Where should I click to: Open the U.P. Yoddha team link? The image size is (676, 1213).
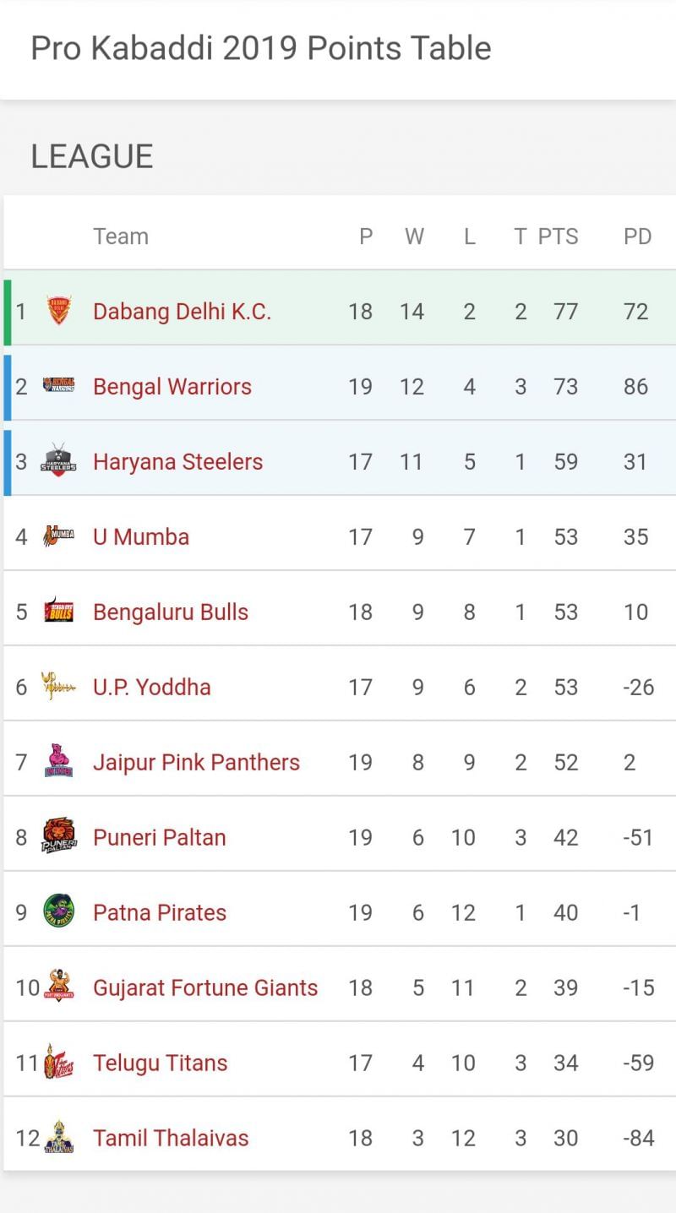click(152, 687)
